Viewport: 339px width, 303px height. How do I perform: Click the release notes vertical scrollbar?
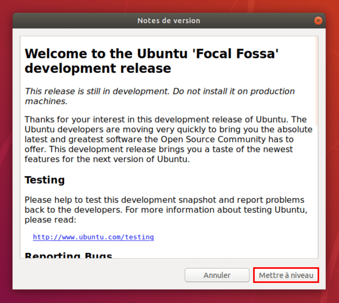pyautogui.click(x=317, y=81)
